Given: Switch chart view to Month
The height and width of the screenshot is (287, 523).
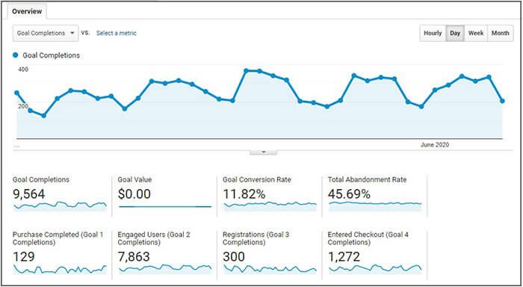Looking at the screenshot, I should click(501, 34).
